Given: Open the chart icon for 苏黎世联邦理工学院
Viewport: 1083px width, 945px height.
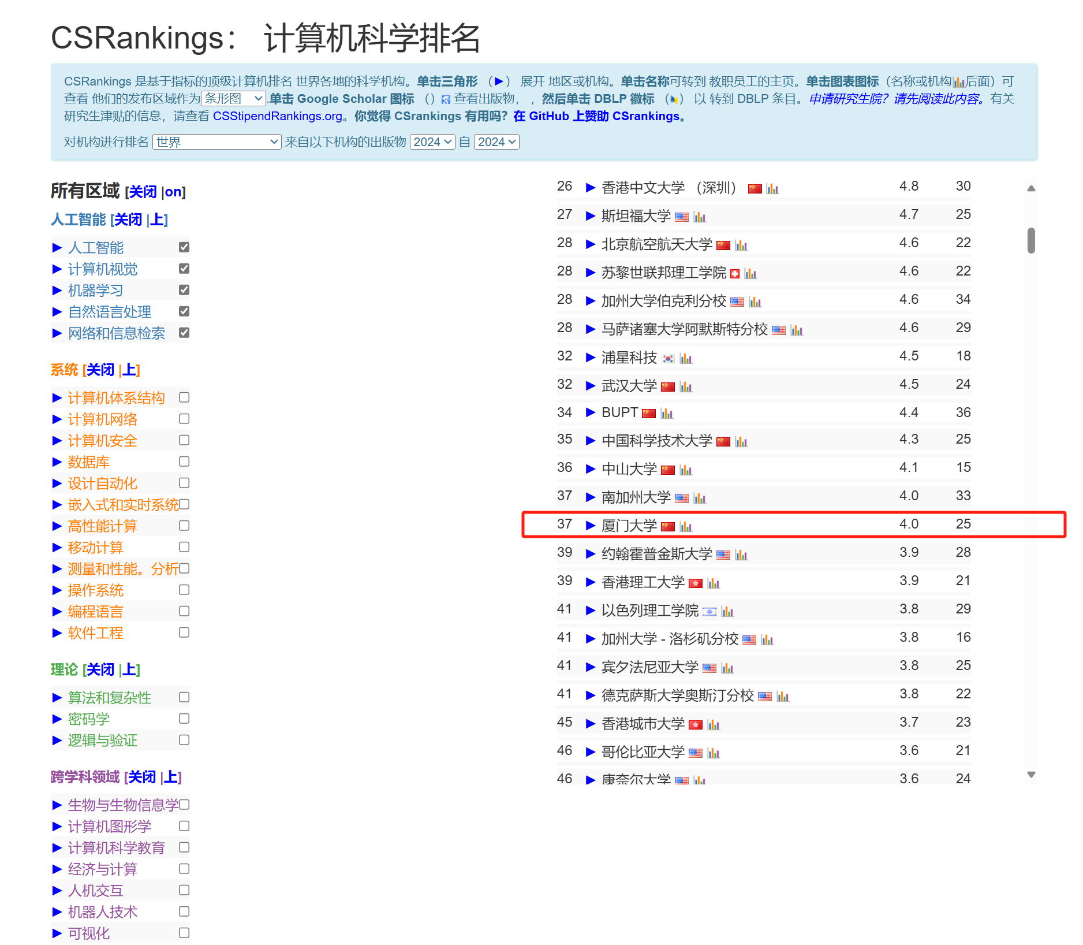Looking at the screenshot, I should point(750,274).
